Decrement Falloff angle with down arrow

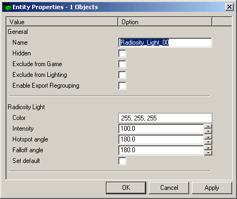208,153
